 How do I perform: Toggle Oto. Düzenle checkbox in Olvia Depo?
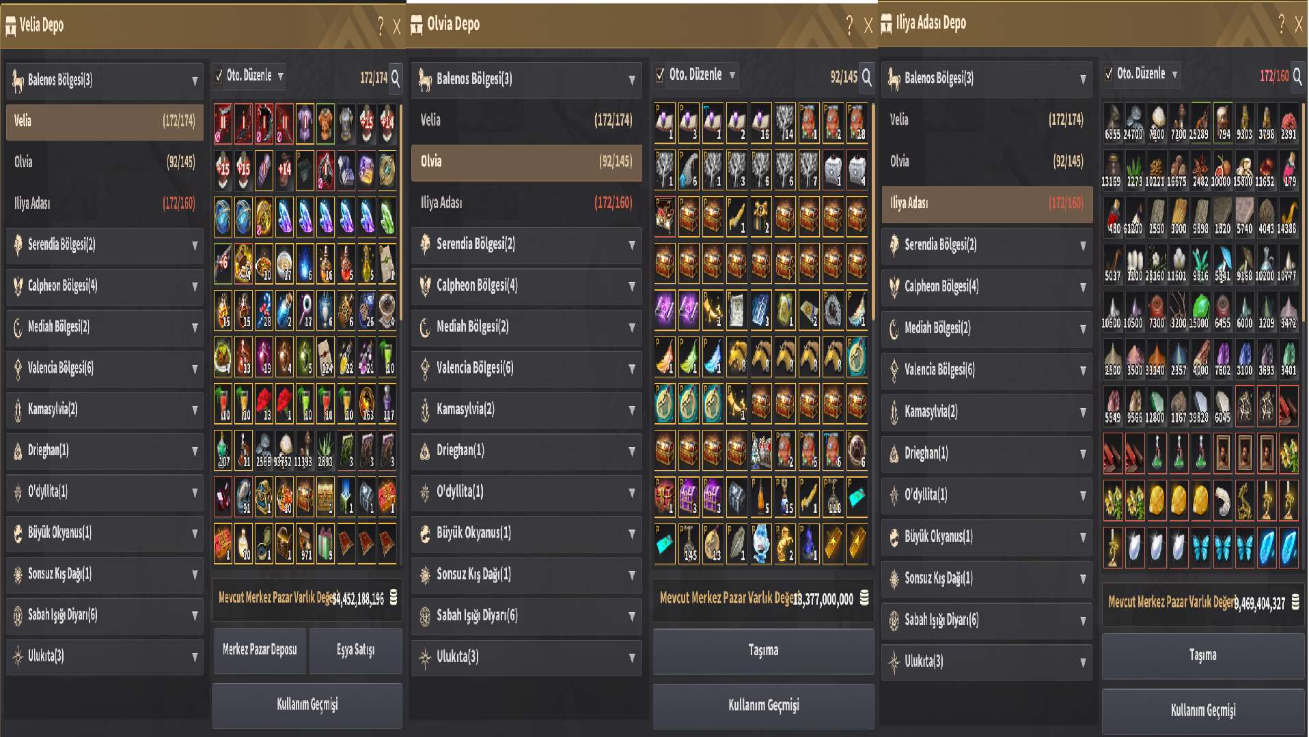(659, 74)
